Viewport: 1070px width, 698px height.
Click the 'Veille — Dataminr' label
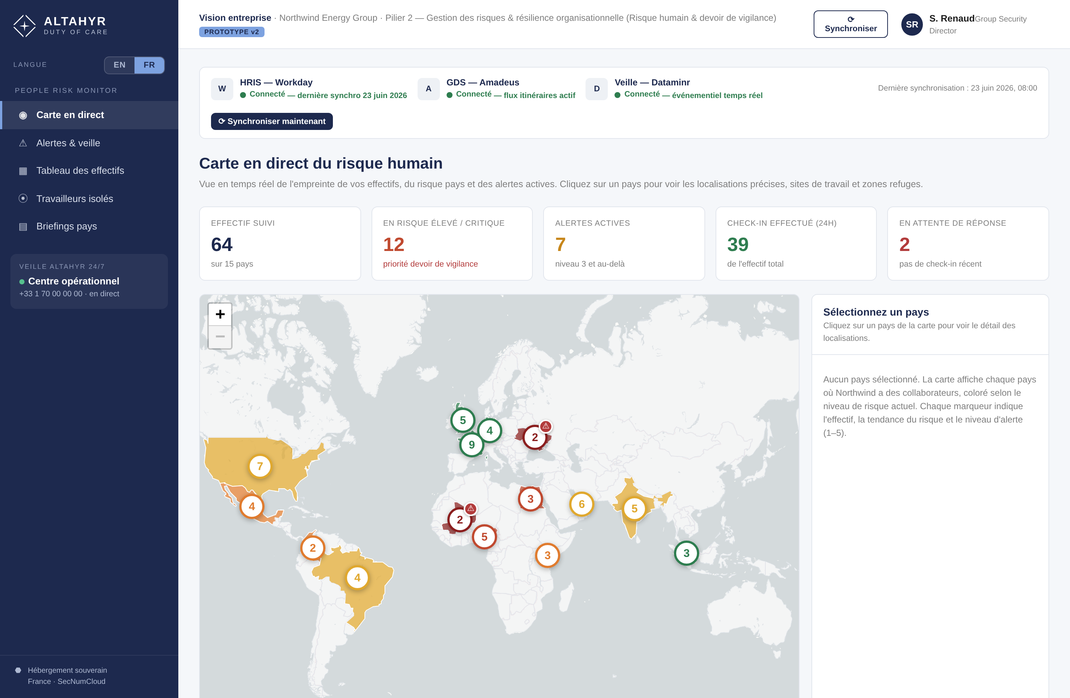652,83
